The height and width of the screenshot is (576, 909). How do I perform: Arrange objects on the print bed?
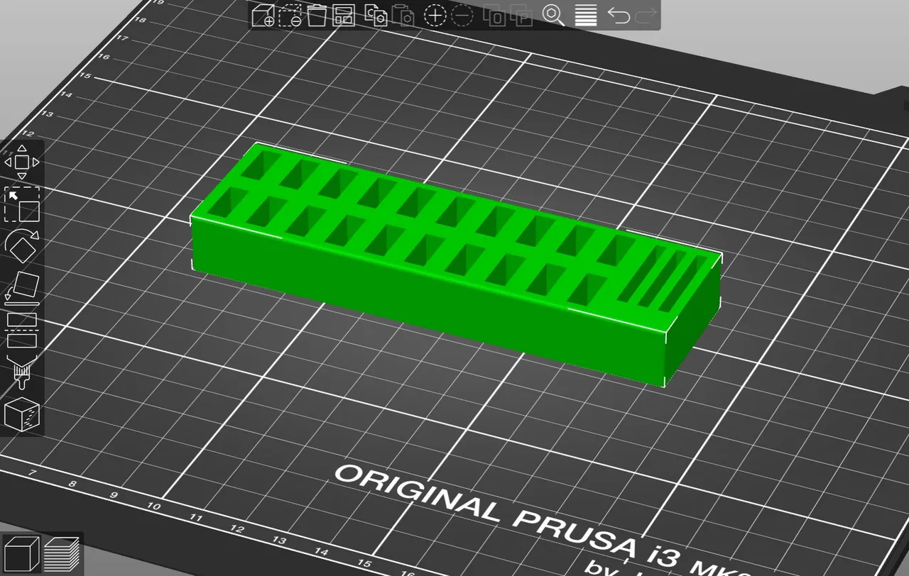tap(344, 16)
